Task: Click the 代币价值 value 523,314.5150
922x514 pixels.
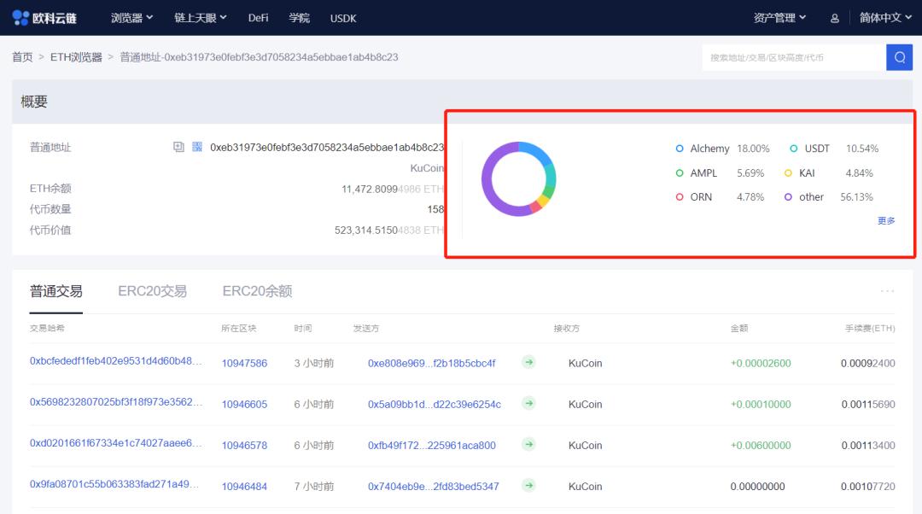Action: [x=388, y=230]
